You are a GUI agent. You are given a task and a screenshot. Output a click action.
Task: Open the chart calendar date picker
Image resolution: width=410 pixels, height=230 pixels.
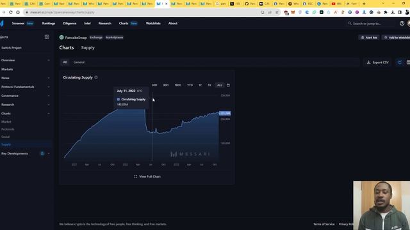coord(228,85)
